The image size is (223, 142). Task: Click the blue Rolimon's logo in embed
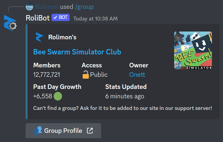point(39,37)
